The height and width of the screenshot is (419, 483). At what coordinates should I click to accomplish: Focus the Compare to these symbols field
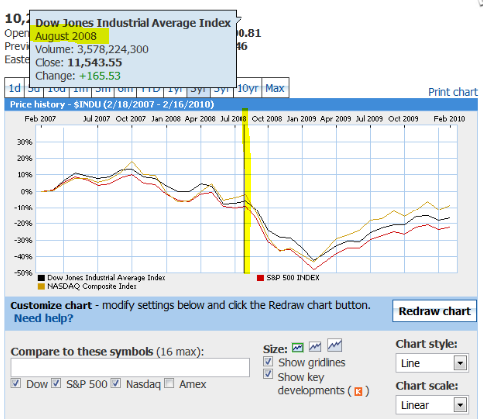coord(131,367)
